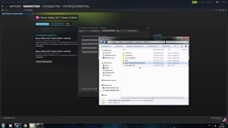Click Explorer's back navigation arrow

point(101,42)
